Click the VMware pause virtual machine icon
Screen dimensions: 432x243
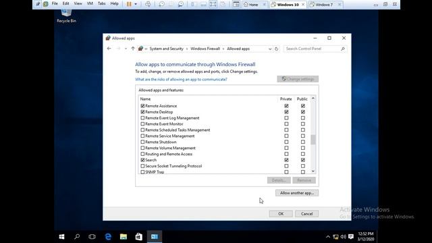pos(129,4)
